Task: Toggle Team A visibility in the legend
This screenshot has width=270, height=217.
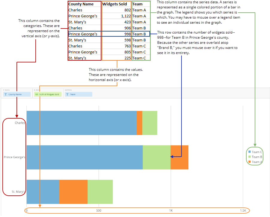Action: tap(256, 161)
